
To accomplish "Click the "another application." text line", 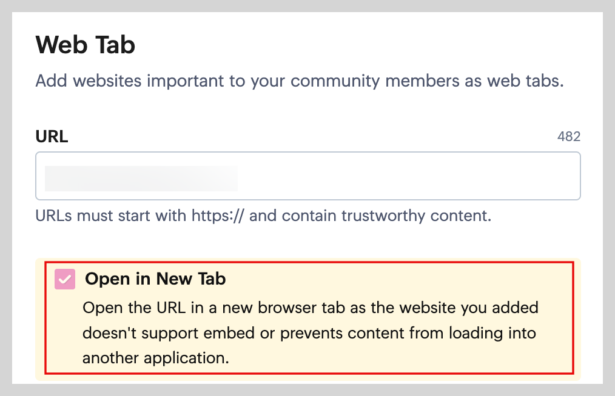I will 156,358.
